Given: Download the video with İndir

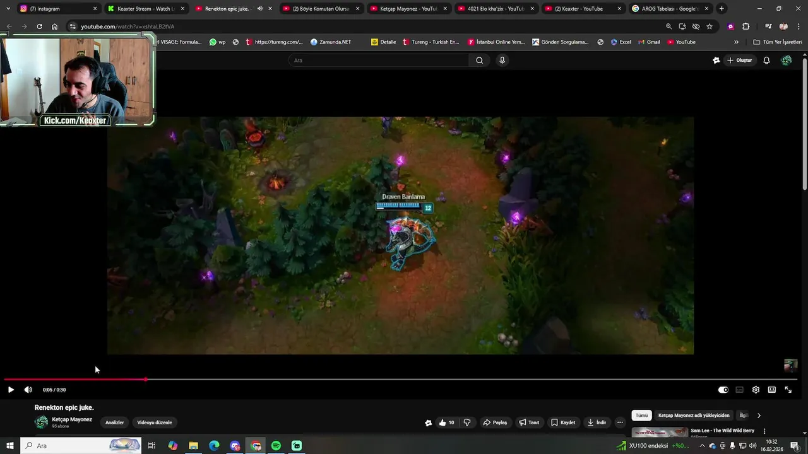Looking at the screenshot, I should 597,422.
